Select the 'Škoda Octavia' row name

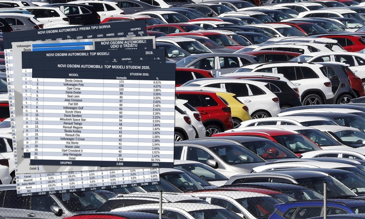pyautogui.click(x=74, y=81)
